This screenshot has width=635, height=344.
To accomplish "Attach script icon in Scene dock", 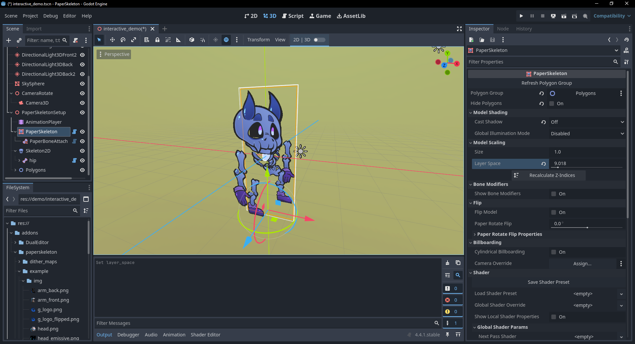I will 75,40.
